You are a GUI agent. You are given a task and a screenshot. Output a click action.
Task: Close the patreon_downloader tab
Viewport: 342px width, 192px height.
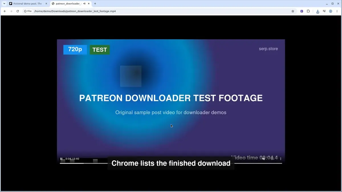click(x=89, y=4)
